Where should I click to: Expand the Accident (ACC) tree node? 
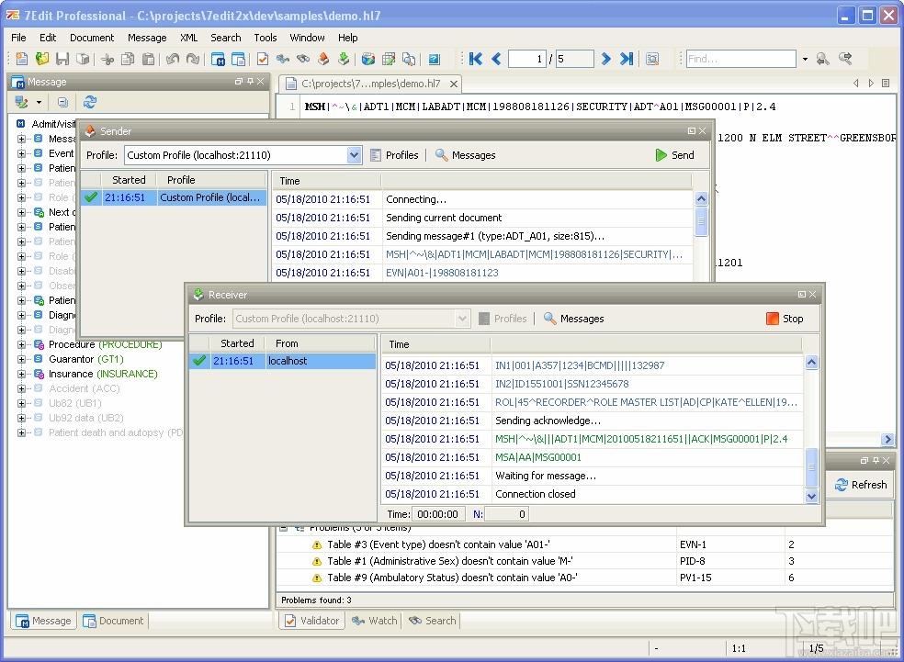point(21,388)
